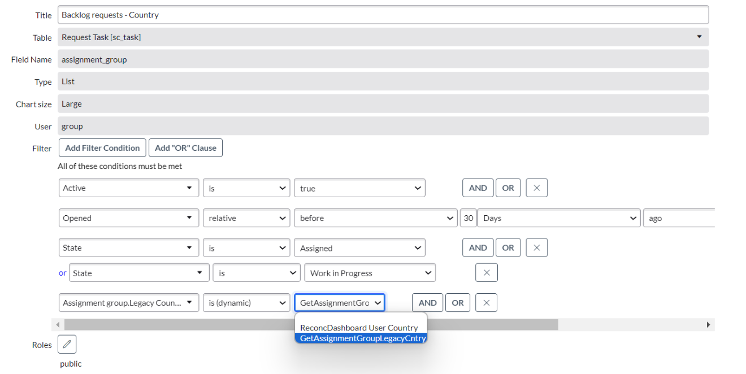Open the Assignment group.Legacy Country field dropdown
This screenshot has height=374, width=746.
[x=129, y=303]
